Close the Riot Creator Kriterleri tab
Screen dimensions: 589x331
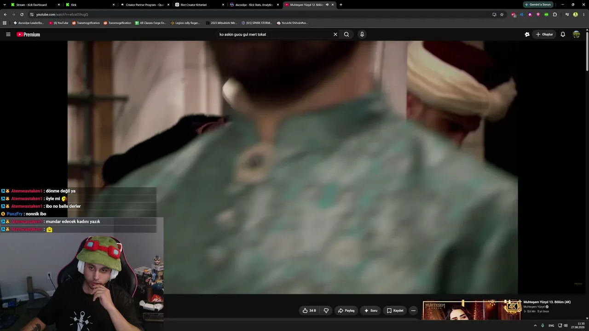[x=223, y=5]
